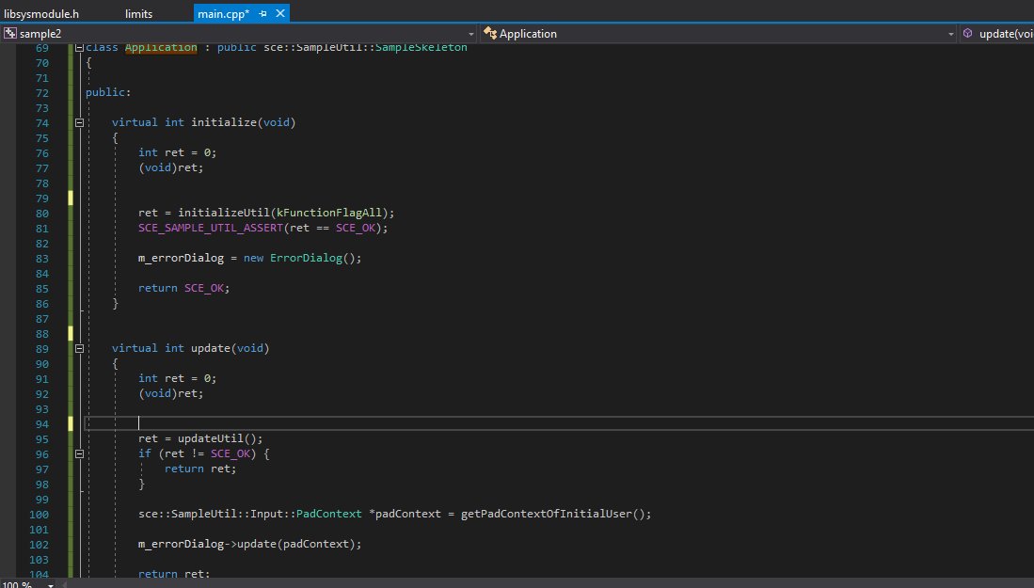
Task: Collapse the initialize function outline
Action: pos(79,122)
